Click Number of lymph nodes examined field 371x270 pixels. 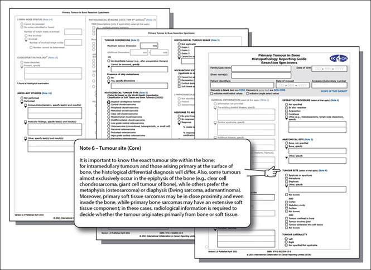(x=73, y=32)
